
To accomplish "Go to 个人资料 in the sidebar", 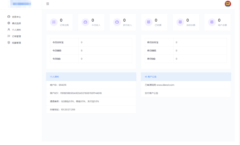I will (x=16, y=30).
